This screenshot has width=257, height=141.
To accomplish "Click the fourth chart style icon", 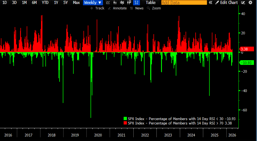I will coord(130,2).
